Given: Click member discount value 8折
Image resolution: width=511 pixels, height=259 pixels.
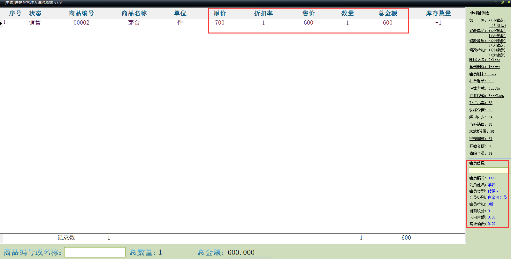Looking at the screenshot, I should (491, 204).
